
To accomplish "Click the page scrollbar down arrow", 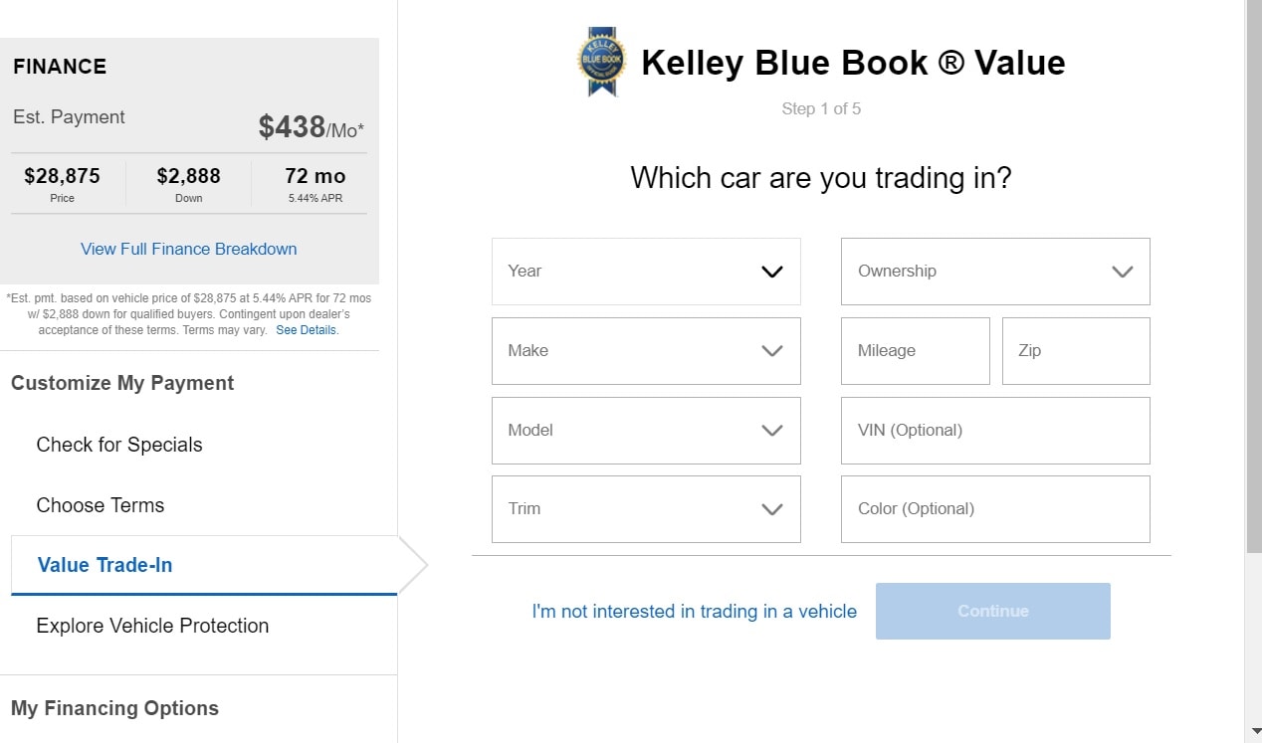I will (x=1253, y=733).
